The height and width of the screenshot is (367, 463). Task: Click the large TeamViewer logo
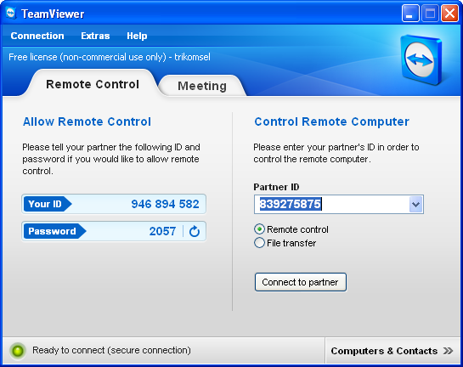pos(421,59)
